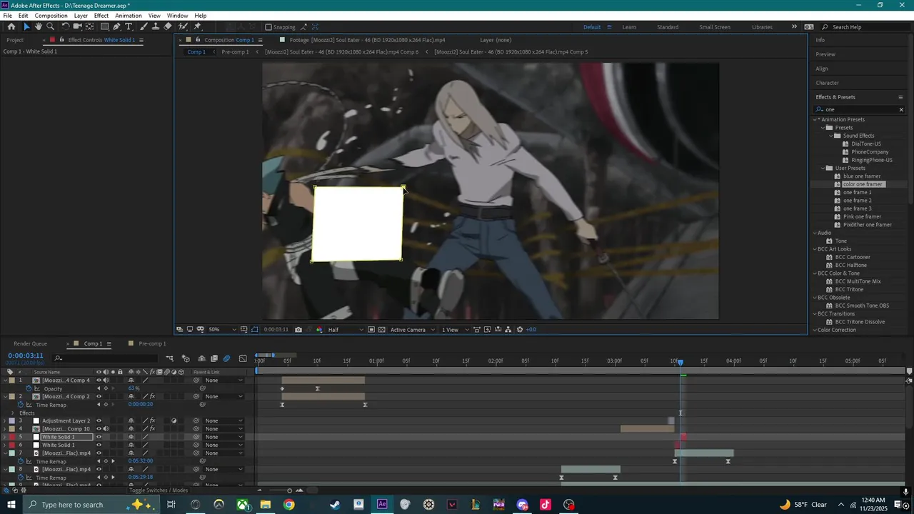Click the red label color of layer 5
Screen dimensions: 914x514
pos(12,437)
